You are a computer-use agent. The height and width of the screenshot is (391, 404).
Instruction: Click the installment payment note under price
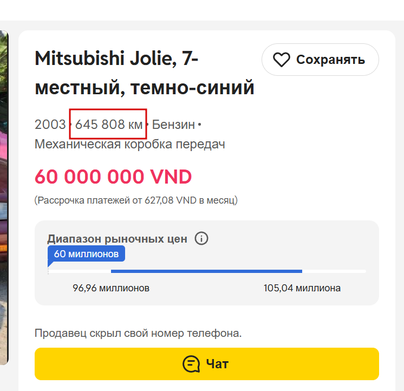[136, 200]
